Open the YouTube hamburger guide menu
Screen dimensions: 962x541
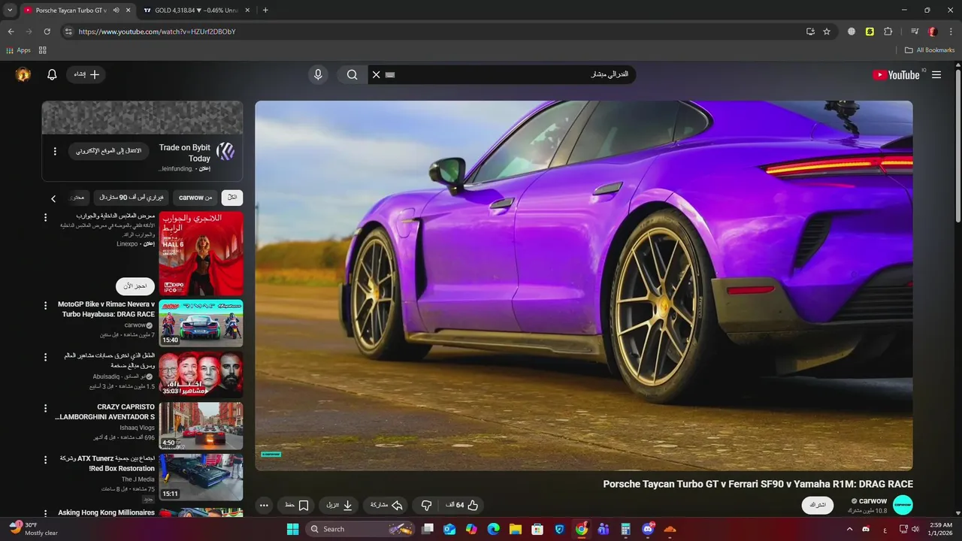936,74
